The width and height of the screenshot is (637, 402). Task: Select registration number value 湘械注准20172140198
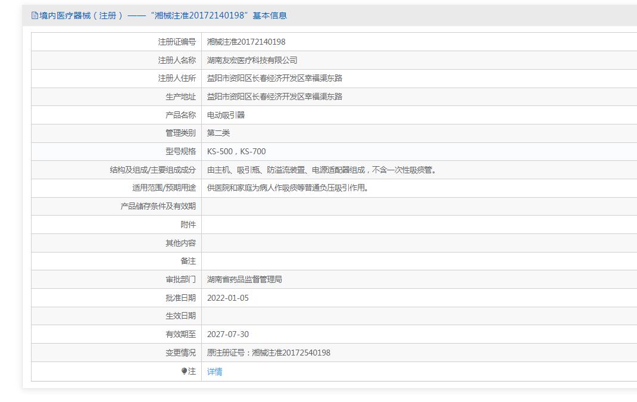click(246, 42)
